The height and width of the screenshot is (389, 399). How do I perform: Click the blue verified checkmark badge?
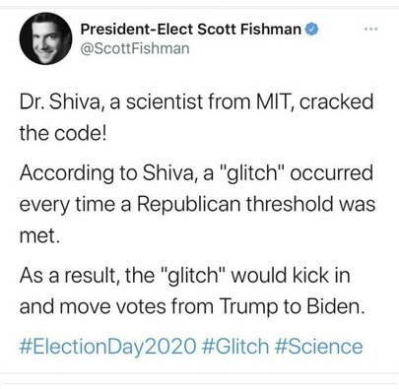point(312,30)
